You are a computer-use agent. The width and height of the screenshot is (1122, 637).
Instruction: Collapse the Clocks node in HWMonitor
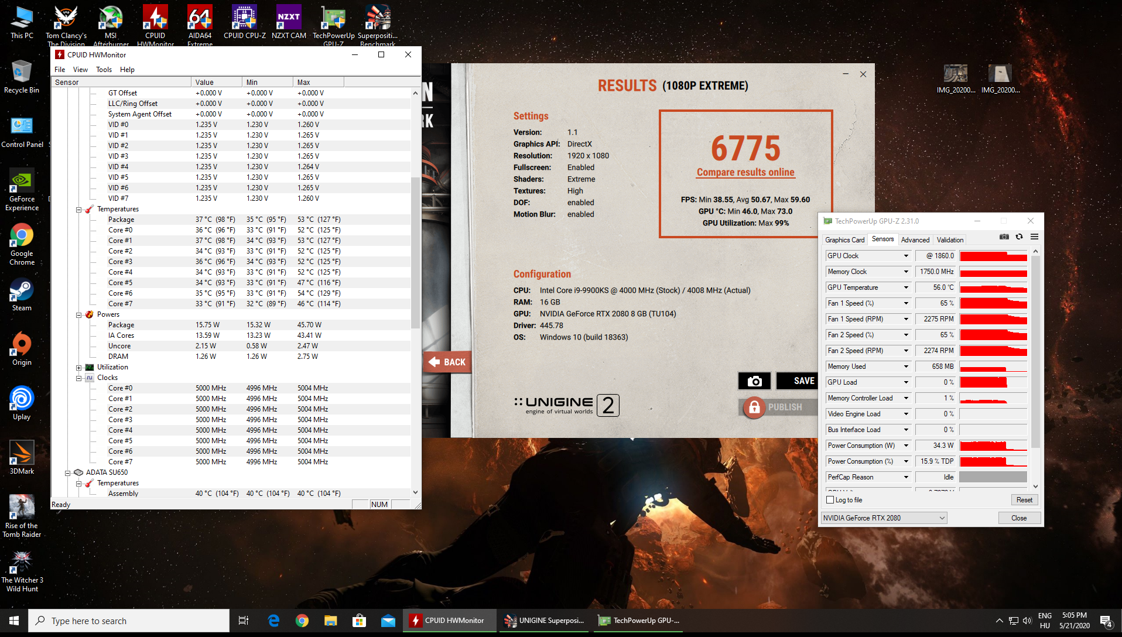pos(78,378)
